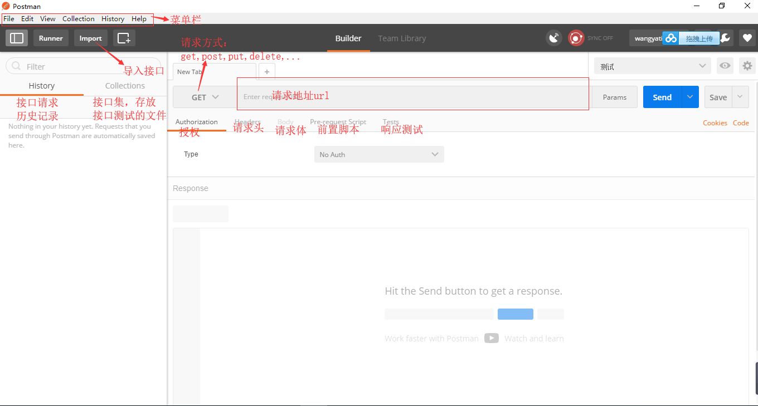The width and height of the screenshot is (758, 406).
Task: Click the blue Send button
Action: tap(663, 97)
